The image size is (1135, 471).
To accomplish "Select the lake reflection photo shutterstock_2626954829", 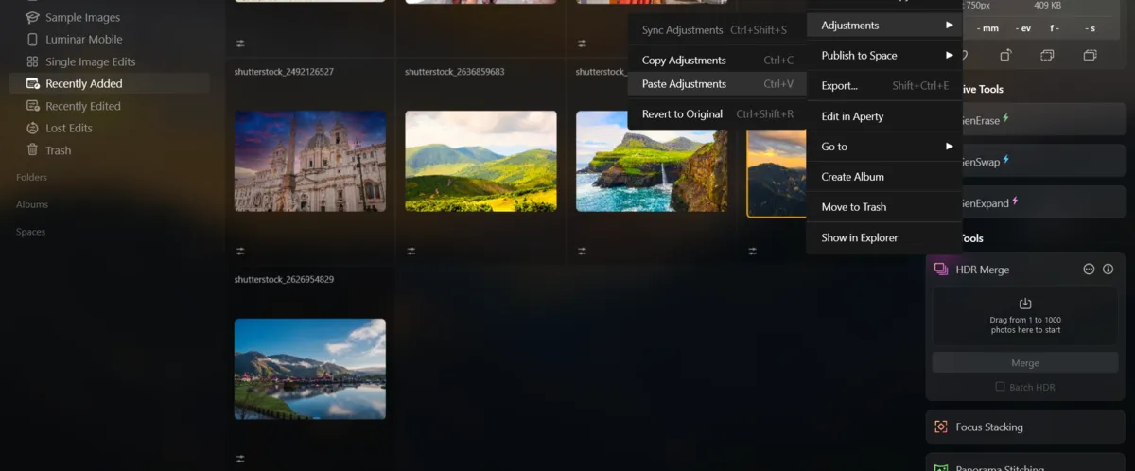I will 310,368.
